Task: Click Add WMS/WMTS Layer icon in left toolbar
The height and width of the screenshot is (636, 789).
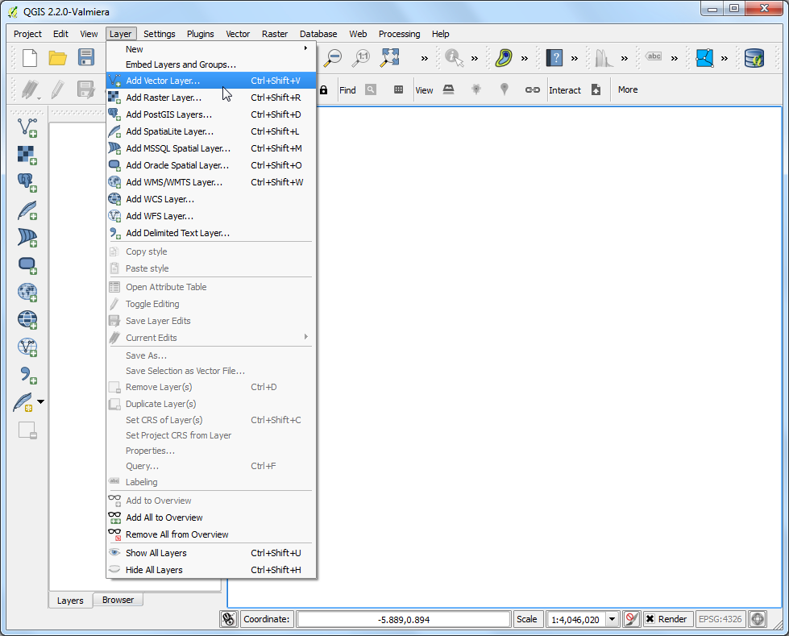Action: point(27,292)
